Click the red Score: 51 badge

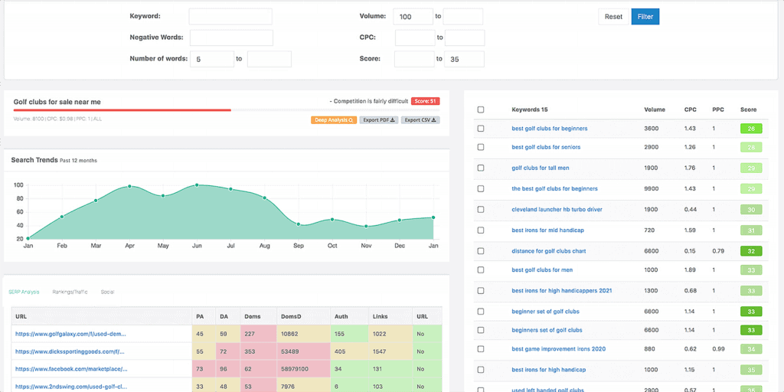coord(425,101)
